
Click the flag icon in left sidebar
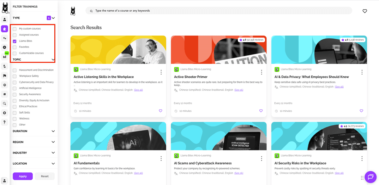4,76
